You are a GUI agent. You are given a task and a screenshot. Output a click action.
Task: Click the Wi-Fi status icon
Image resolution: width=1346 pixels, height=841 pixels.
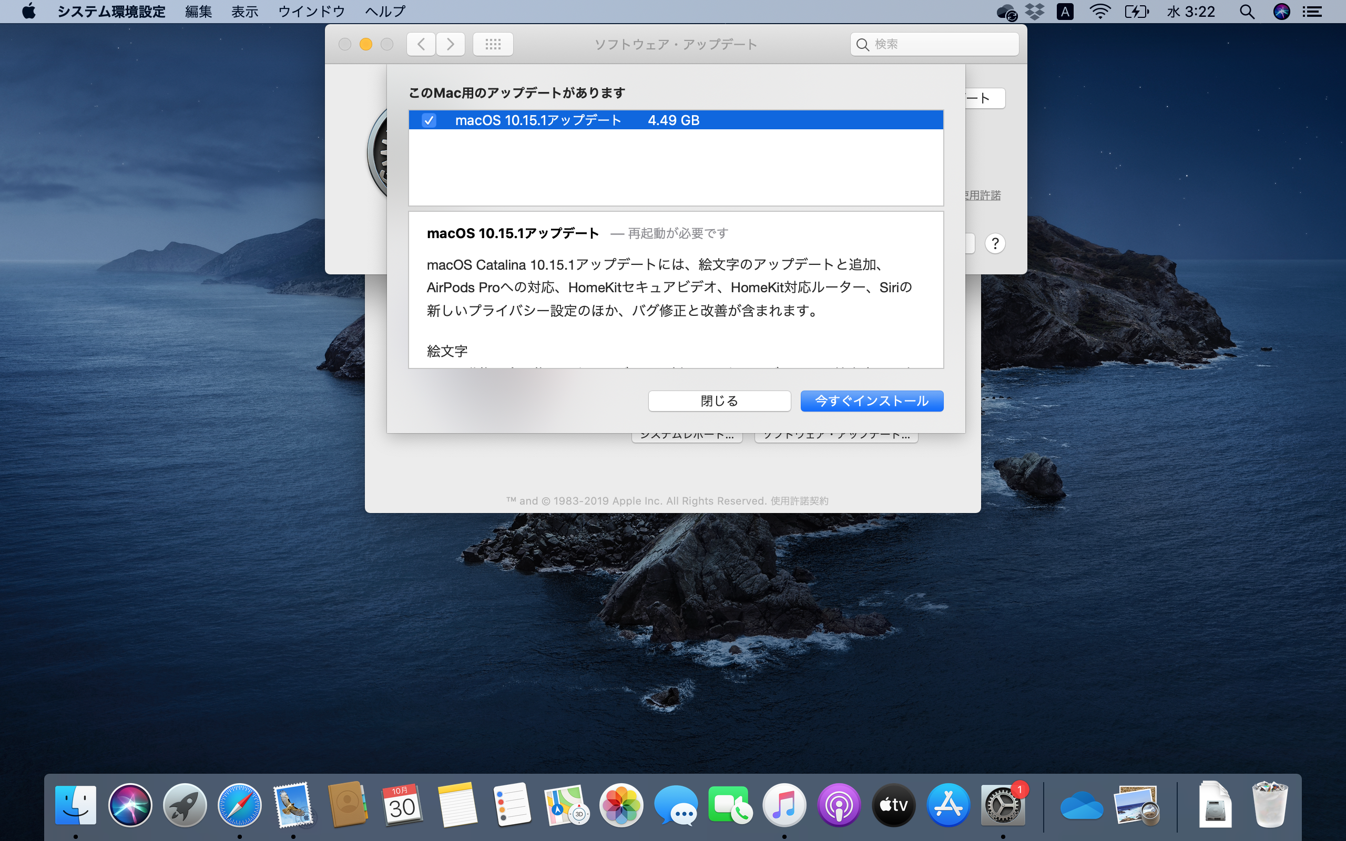1099,11
